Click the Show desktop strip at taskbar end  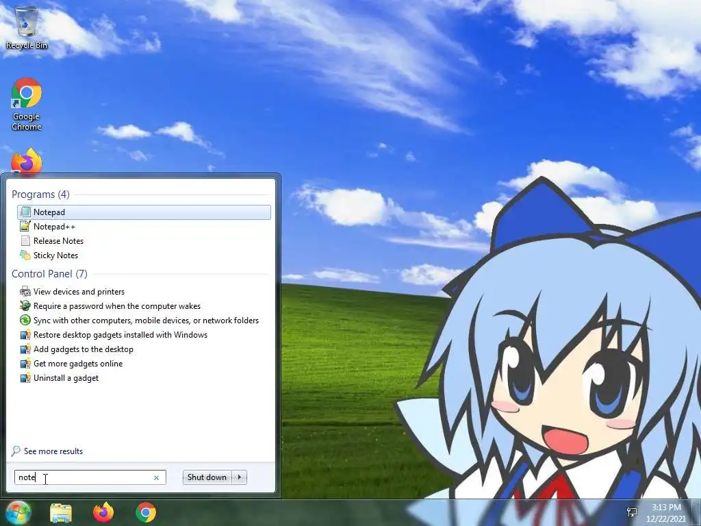(x=696, y=512)
